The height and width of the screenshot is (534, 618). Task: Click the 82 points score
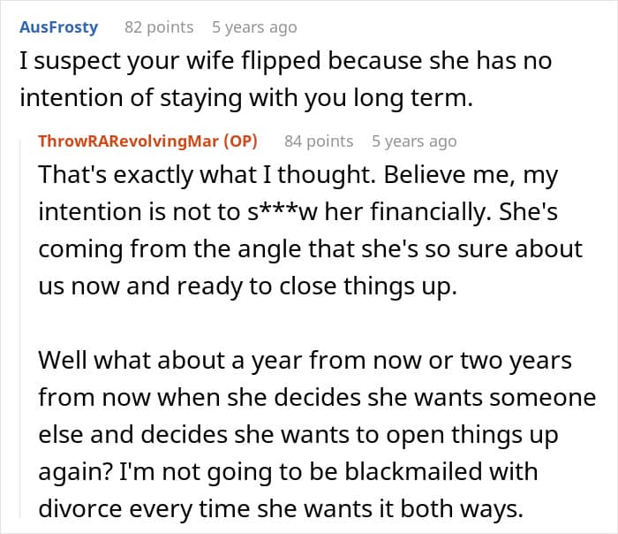[159, 27]
